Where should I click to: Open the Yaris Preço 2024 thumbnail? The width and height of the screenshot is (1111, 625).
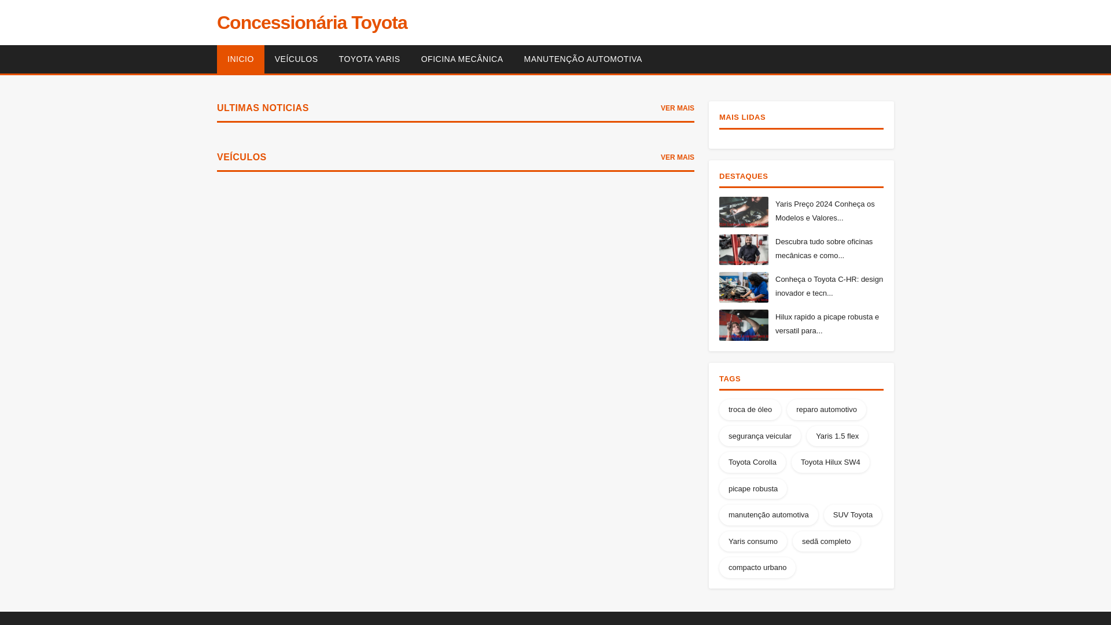tap(744, 212)
